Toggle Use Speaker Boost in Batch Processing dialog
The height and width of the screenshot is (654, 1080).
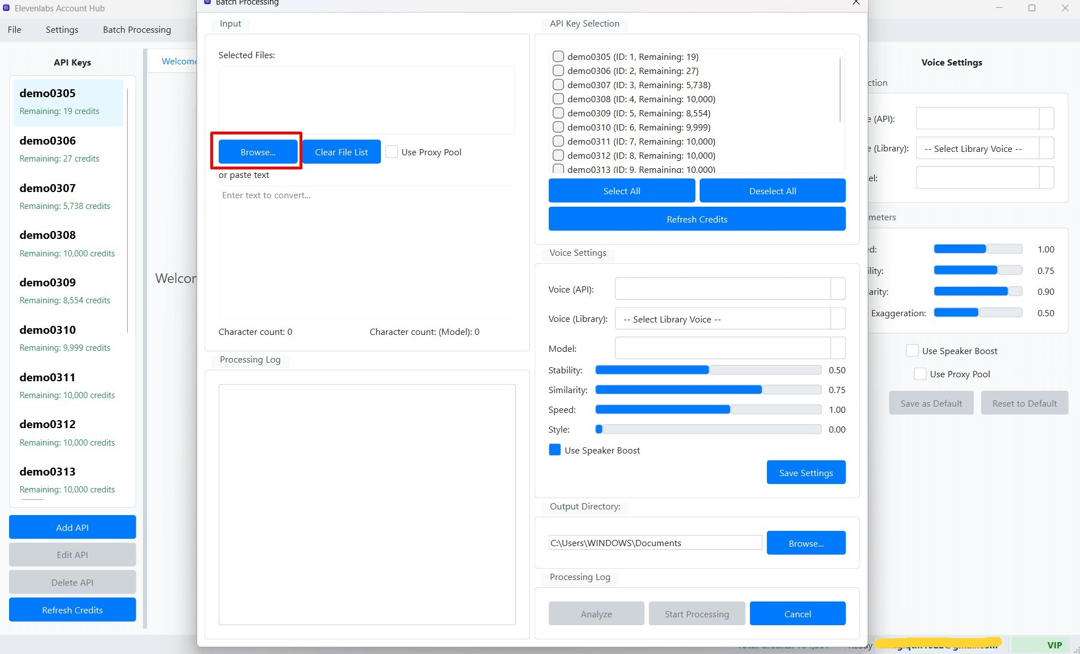pyautogui.click(x=555, y=450)
